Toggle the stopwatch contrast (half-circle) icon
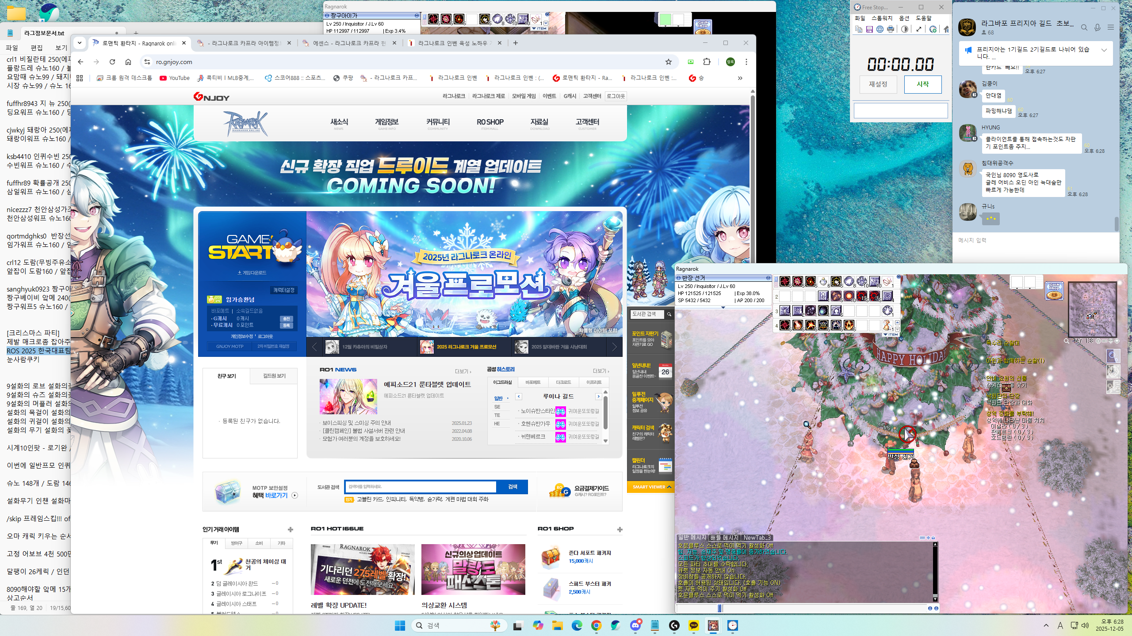The image size is (1132, 636). (x=905, y=29)
